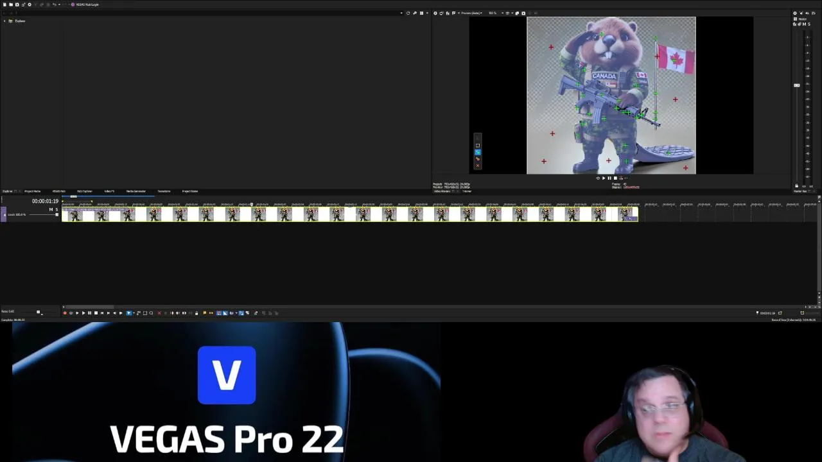Solo the video track with S button
Screen dimensions: 822x462
click(56, 209)
